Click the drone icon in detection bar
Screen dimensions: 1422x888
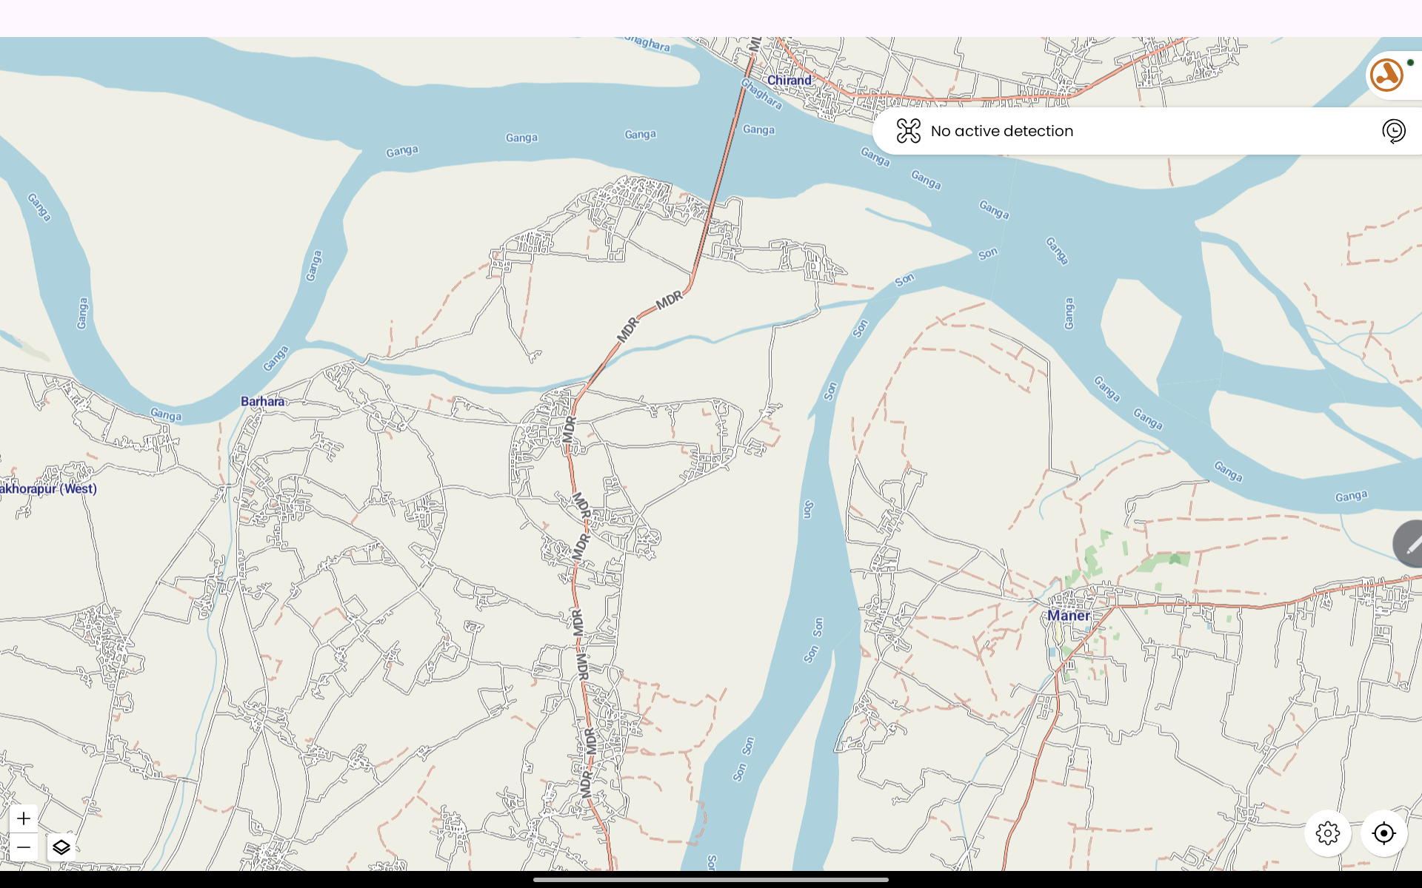tap(908, 131)
